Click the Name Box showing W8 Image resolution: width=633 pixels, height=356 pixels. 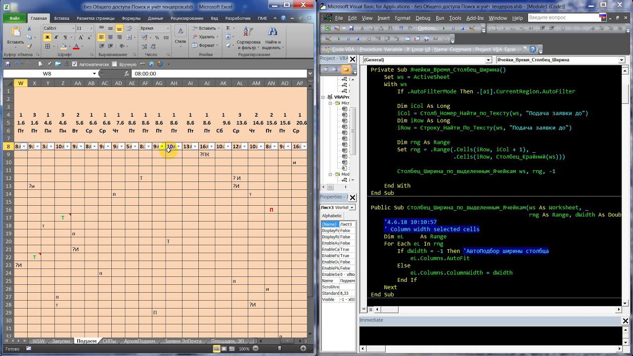tap(47, 74)
